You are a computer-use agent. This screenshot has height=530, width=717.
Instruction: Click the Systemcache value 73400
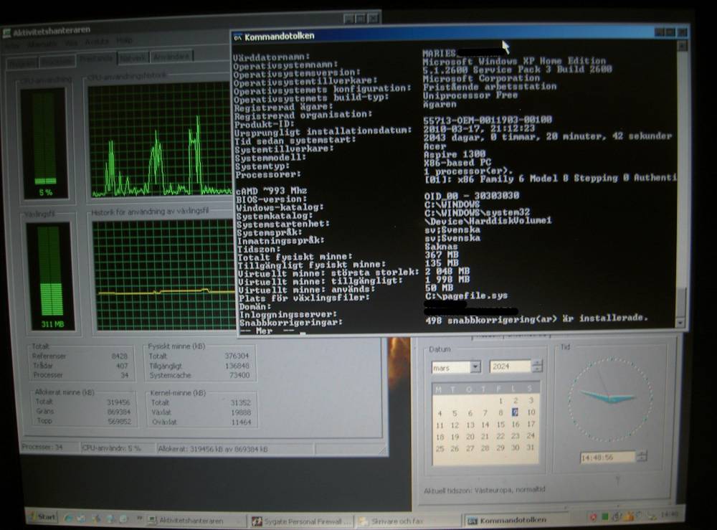pyautogui.click(x=239, y=375)
